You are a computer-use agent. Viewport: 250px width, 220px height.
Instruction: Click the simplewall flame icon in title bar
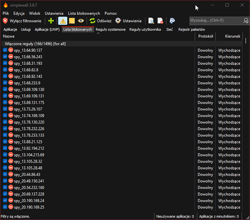6,5
